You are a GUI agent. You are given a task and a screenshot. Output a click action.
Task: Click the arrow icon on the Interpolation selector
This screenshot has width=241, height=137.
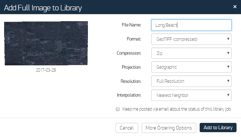(x=228, y=95)
